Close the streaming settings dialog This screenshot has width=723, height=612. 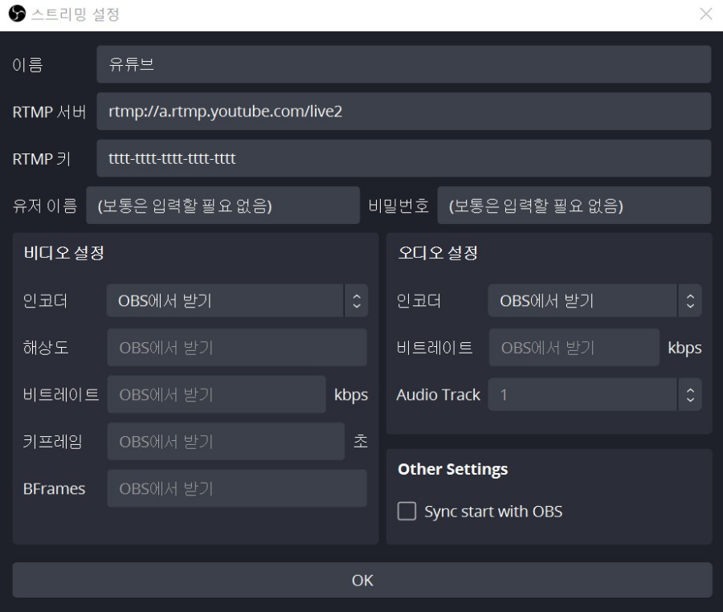(706, 14)
